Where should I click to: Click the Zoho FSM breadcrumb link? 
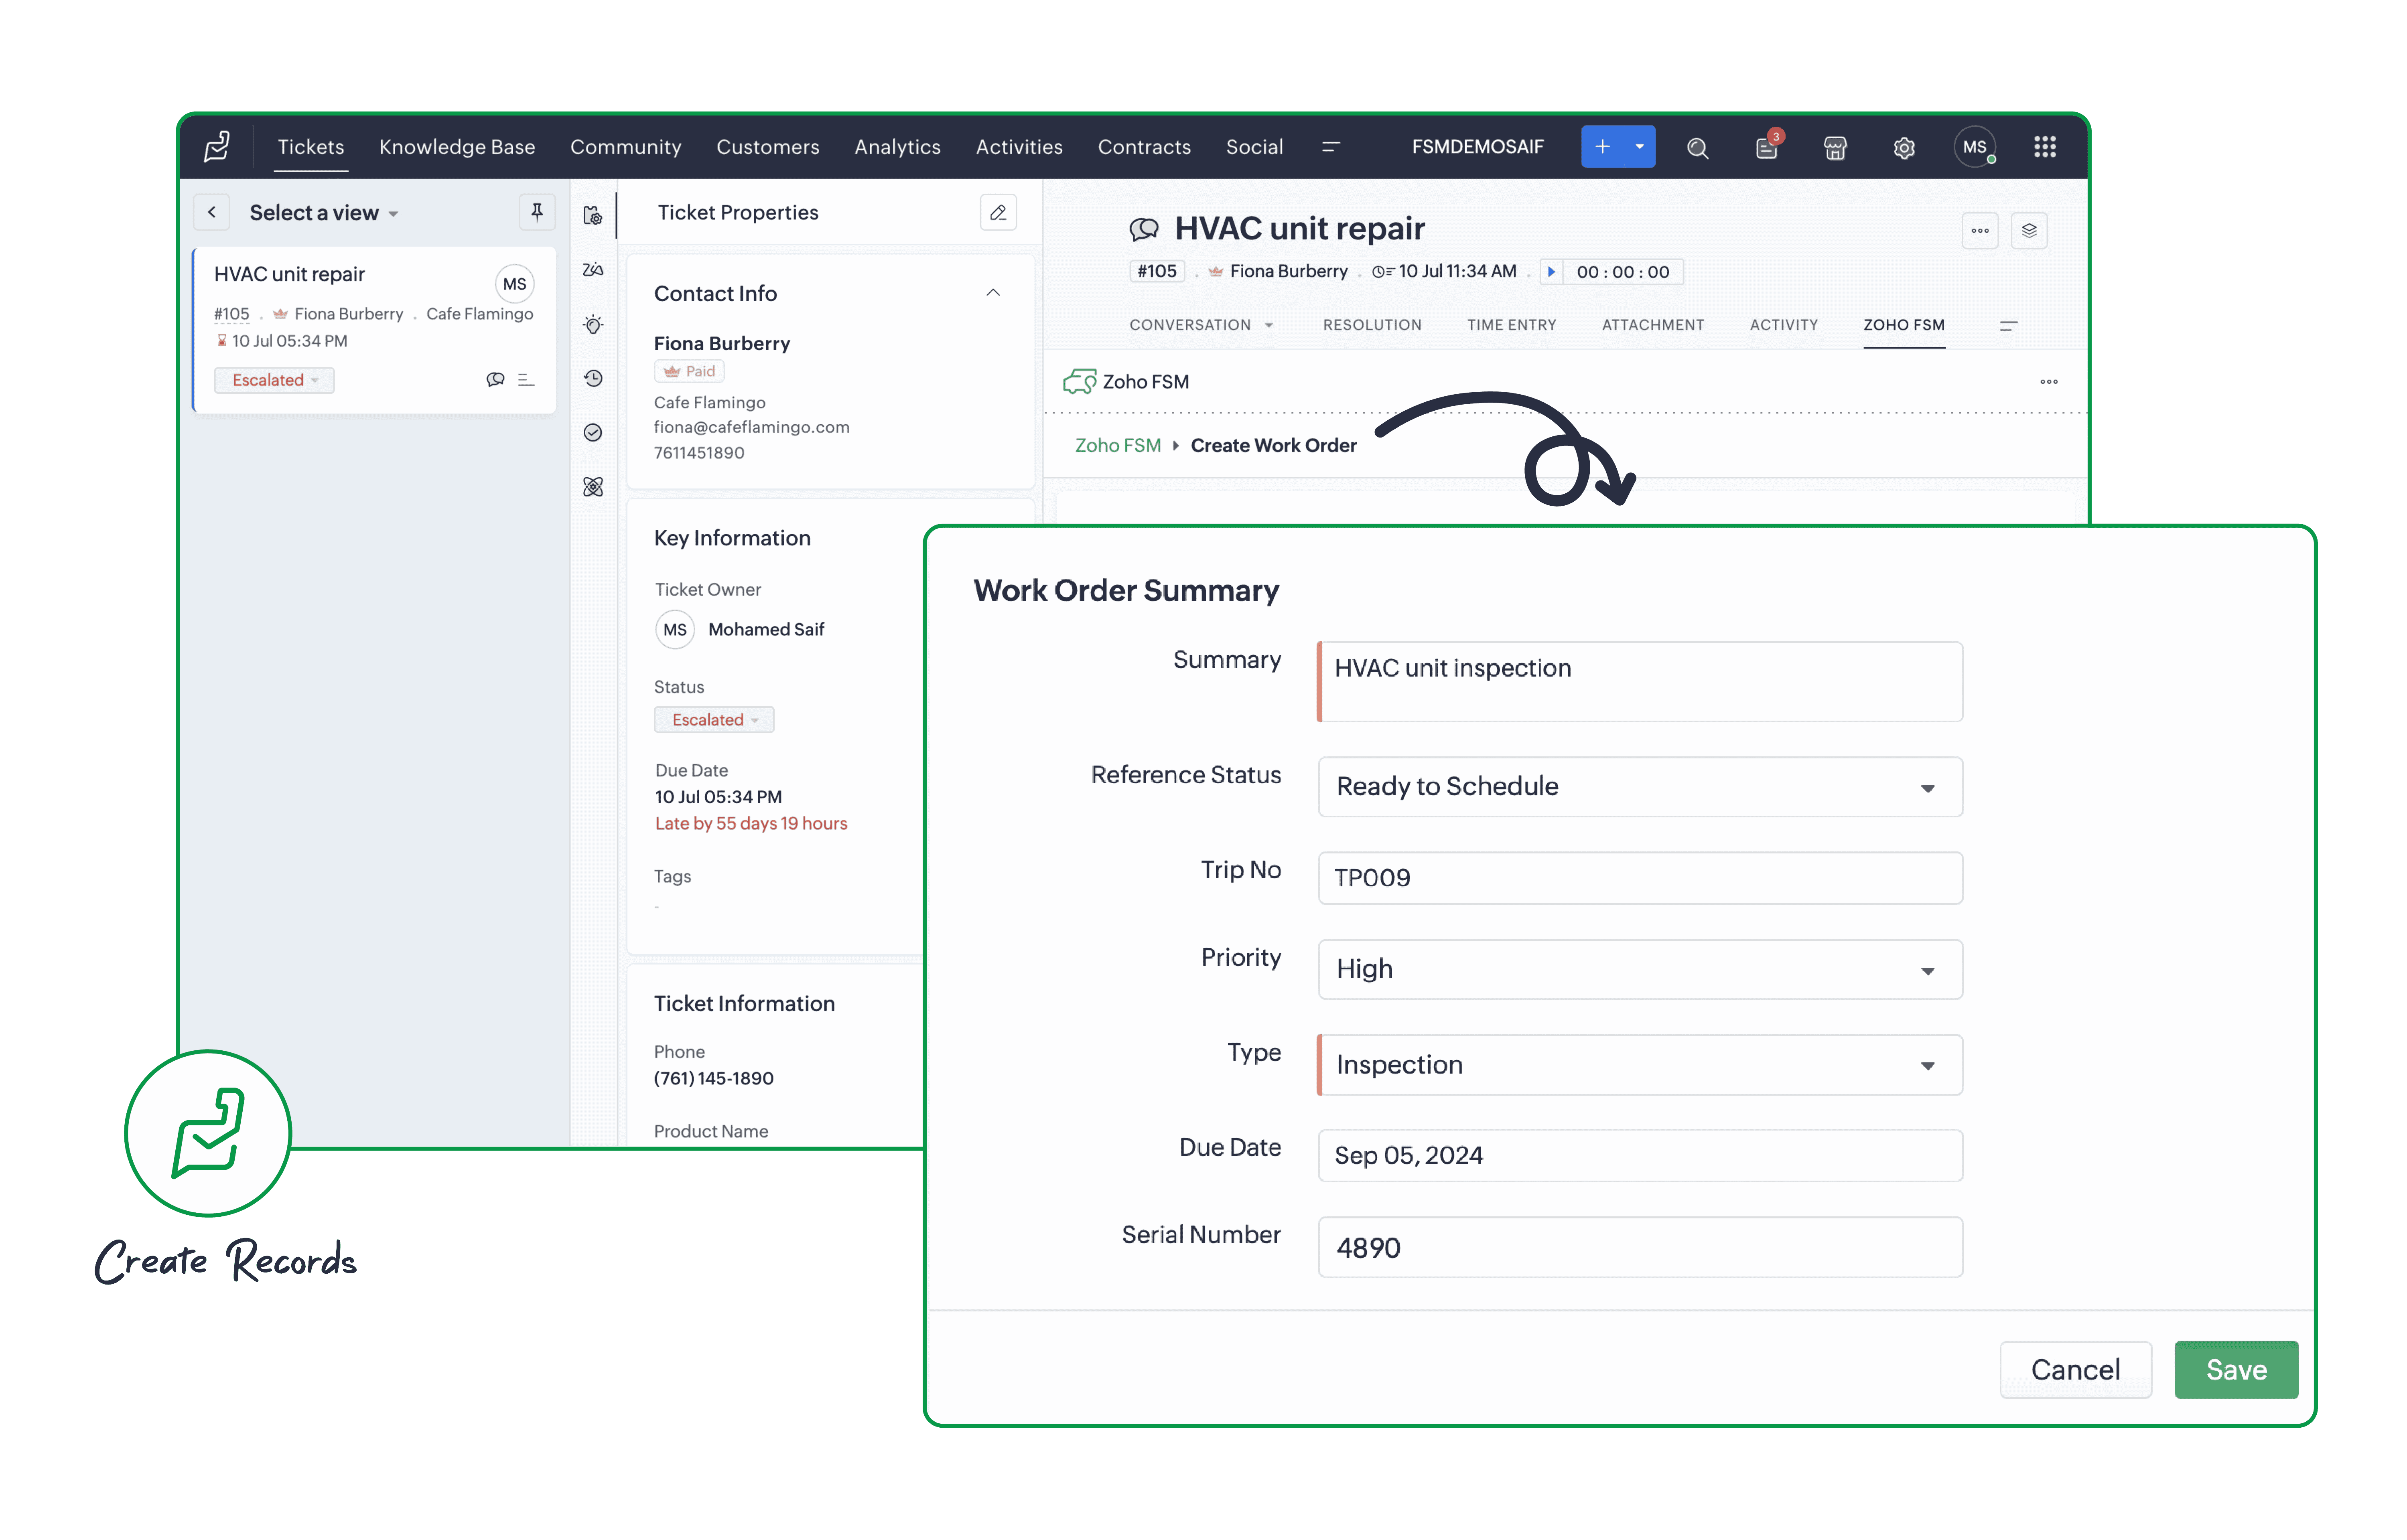1117,446
